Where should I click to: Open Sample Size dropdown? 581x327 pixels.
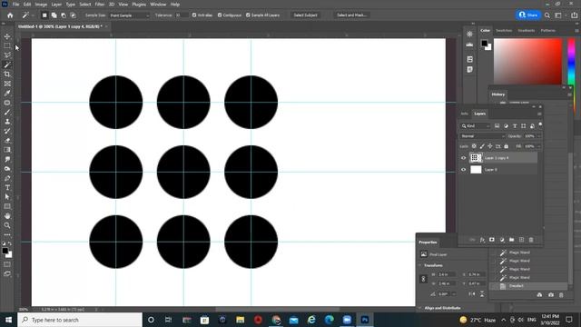129,15
